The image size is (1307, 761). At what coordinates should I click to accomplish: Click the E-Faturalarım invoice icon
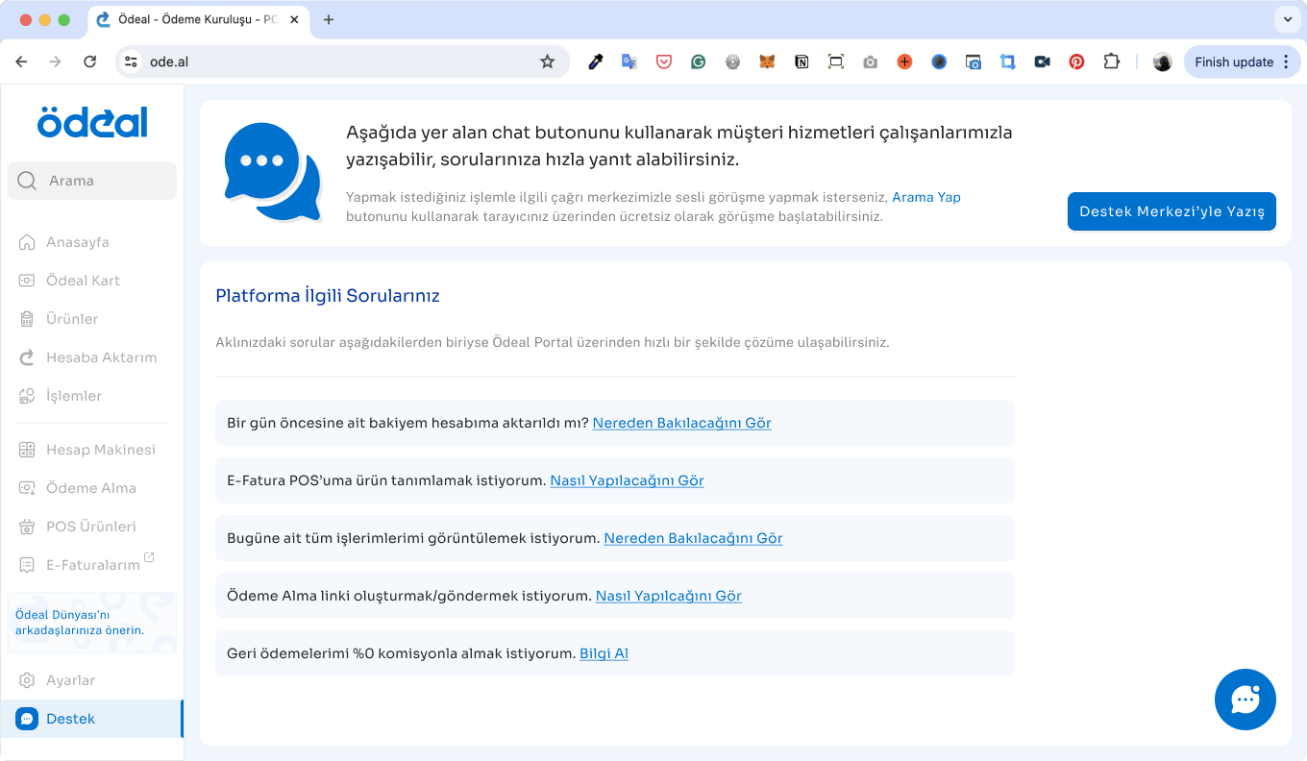point(27,565)
